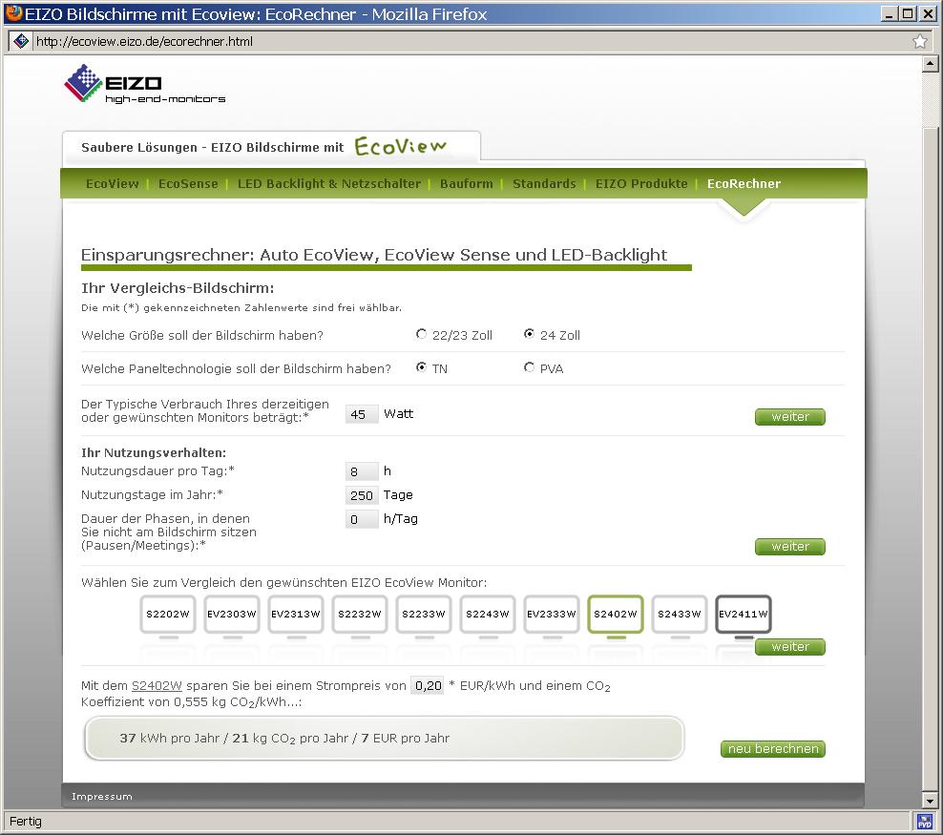Click the browser URL address field
Image resolution: width=943 pixels, height=835 pixels.
(x=469, y=41)
